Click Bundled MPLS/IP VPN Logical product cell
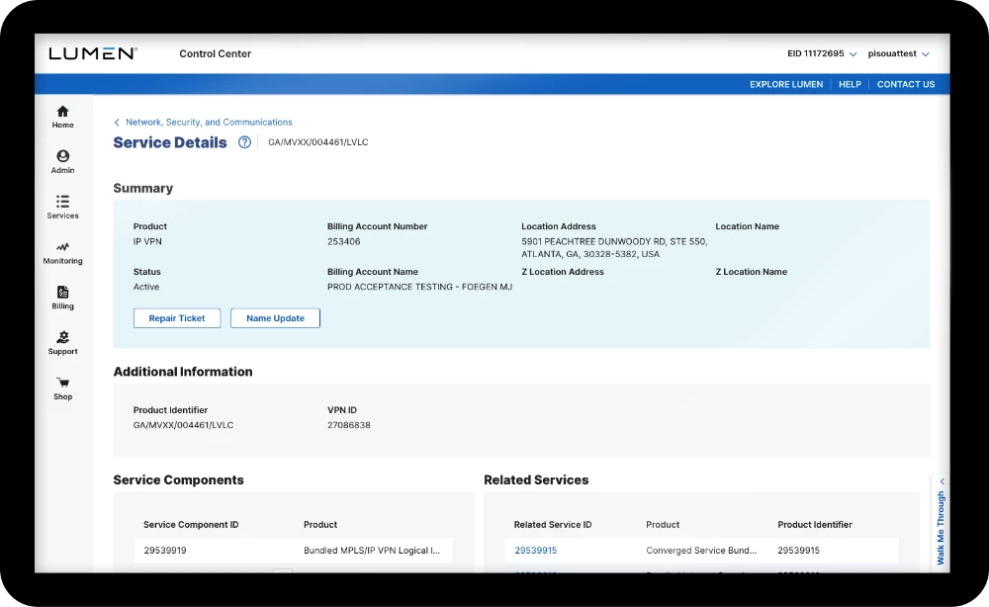Image resolution: width=989 pixels, height=607 pixels. coord(372,551)
